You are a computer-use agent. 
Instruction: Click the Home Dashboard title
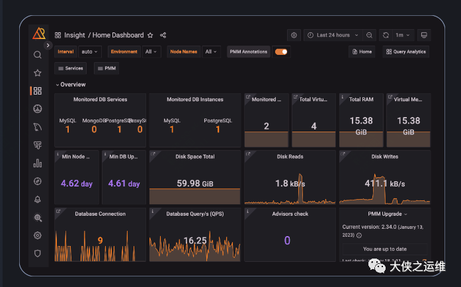pos(118,35)
